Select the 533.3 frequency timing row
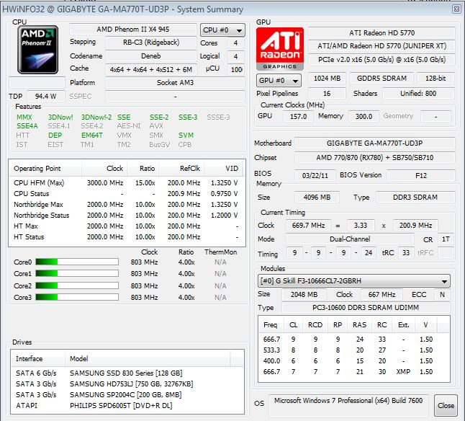Screen dimensions: 465x421 (x=354, y=350)
